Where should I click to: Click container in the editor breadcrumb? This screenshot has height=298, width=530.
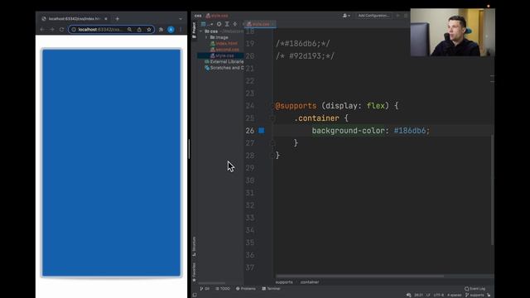[x=310, y=281]
